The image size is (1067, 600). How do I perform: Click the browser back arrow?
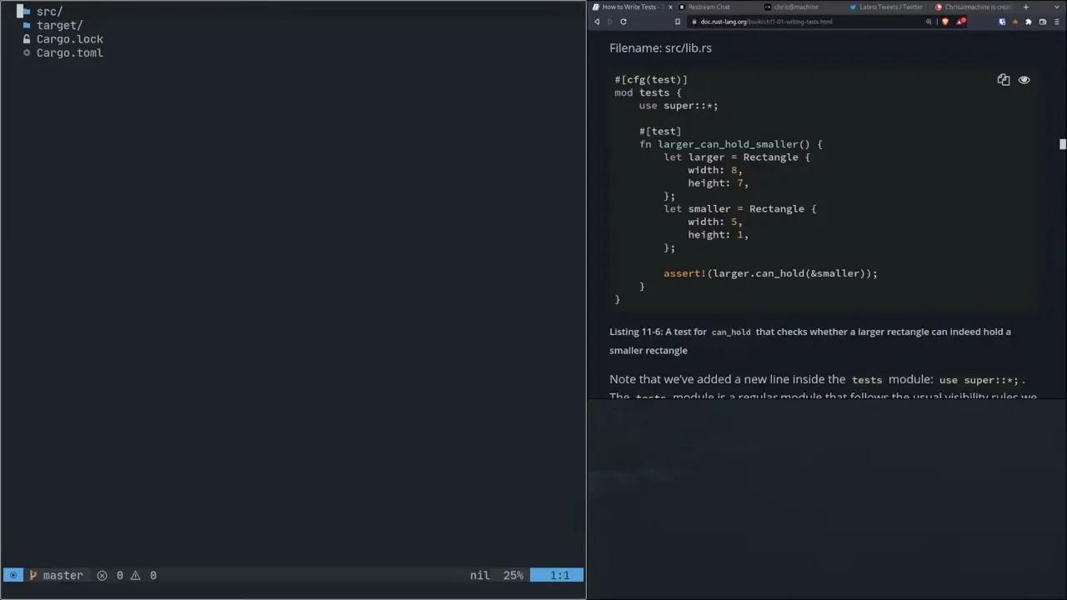597,22
